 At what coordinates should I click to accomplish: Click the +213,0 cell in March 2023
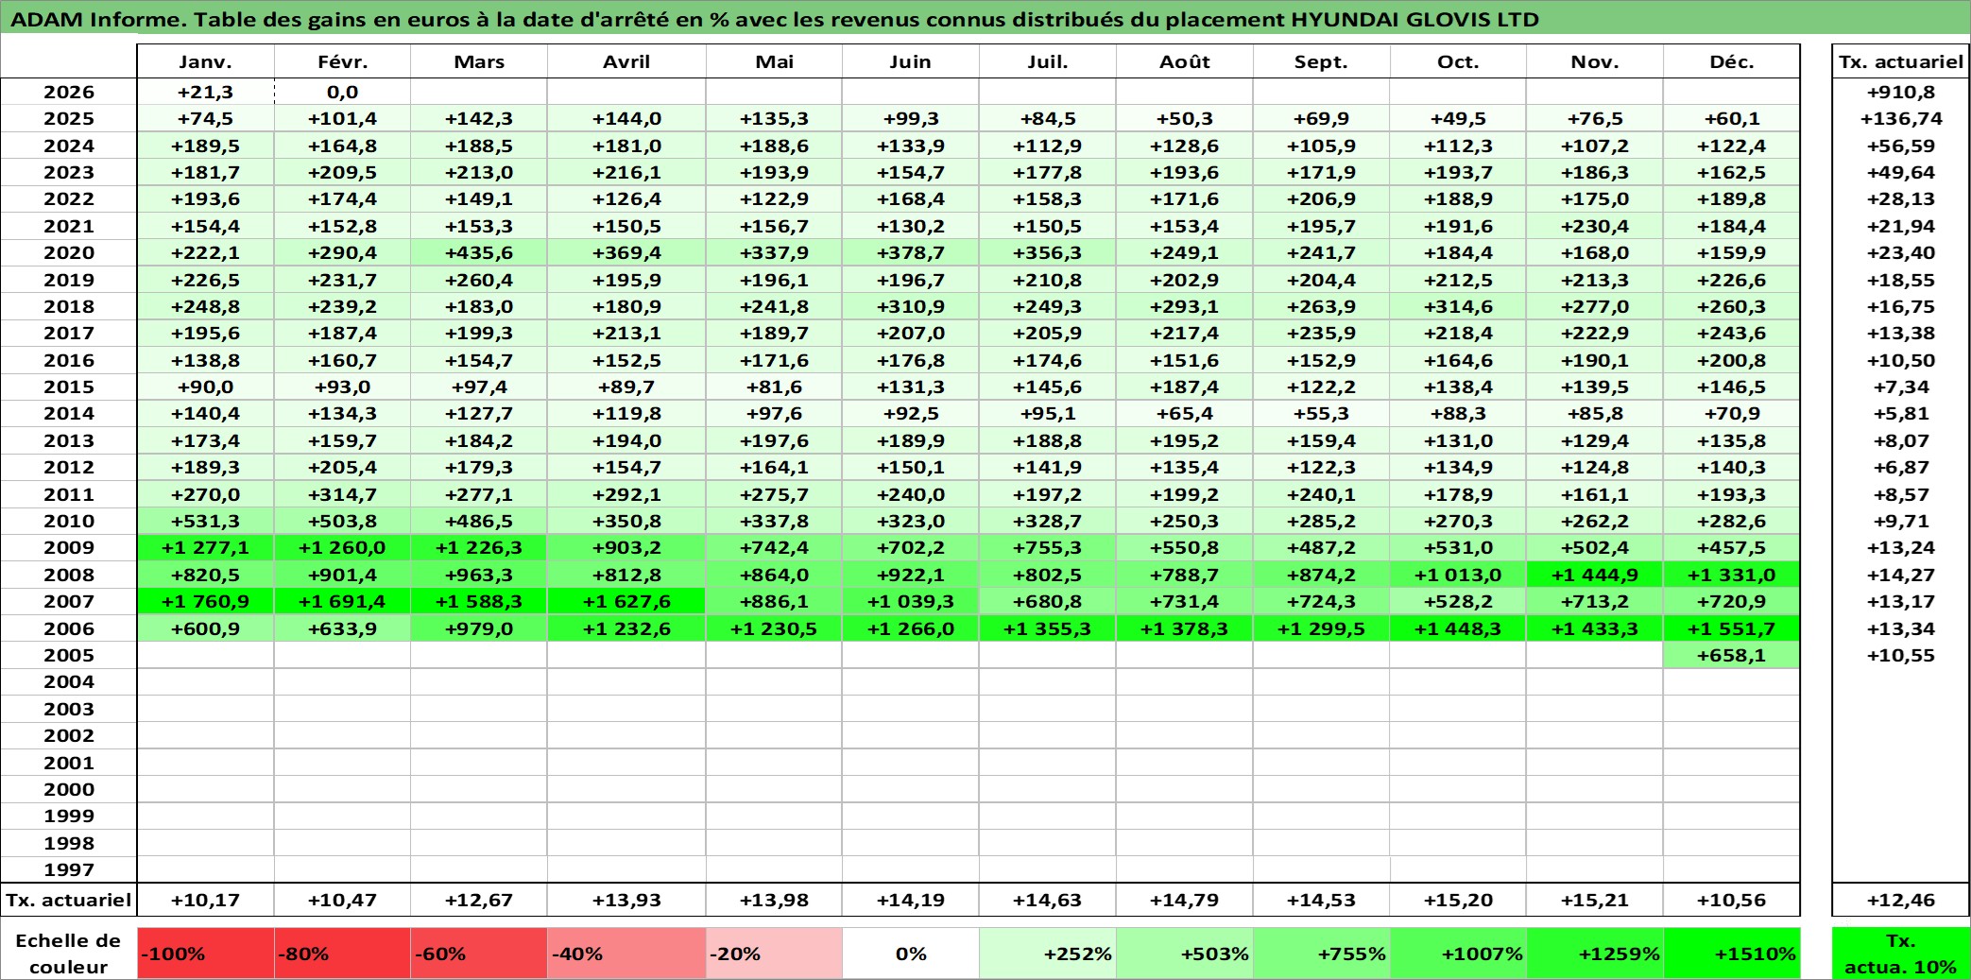478,172
